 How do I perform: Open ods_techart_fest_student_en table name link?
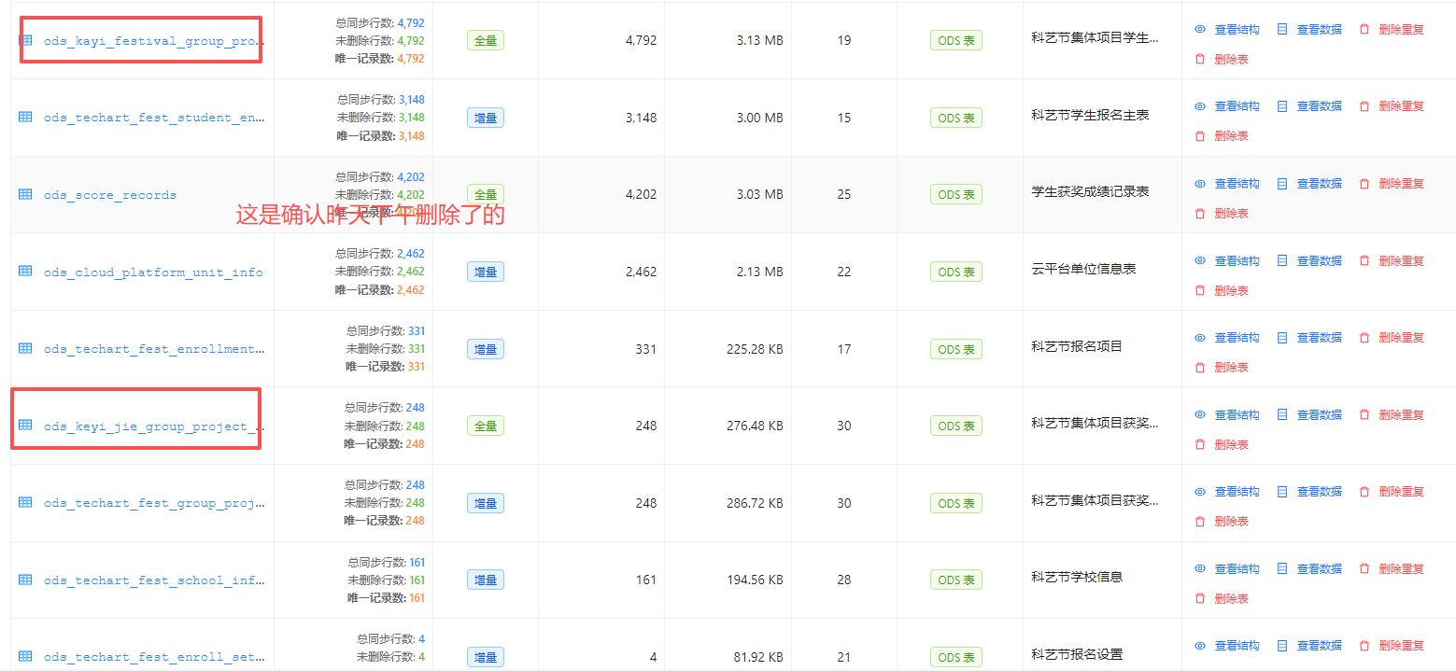coord(153,118)
